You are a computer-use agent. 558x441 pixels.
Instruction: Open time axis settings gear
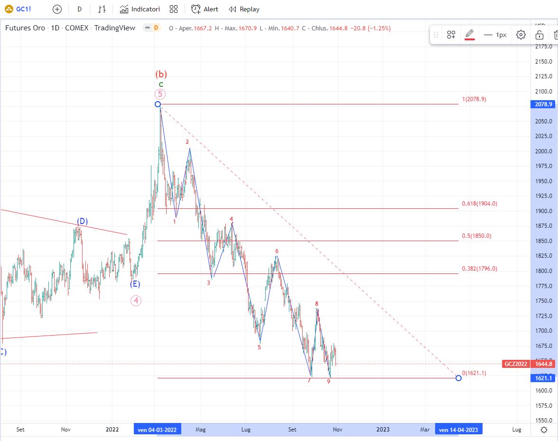[x=544, y=430]
